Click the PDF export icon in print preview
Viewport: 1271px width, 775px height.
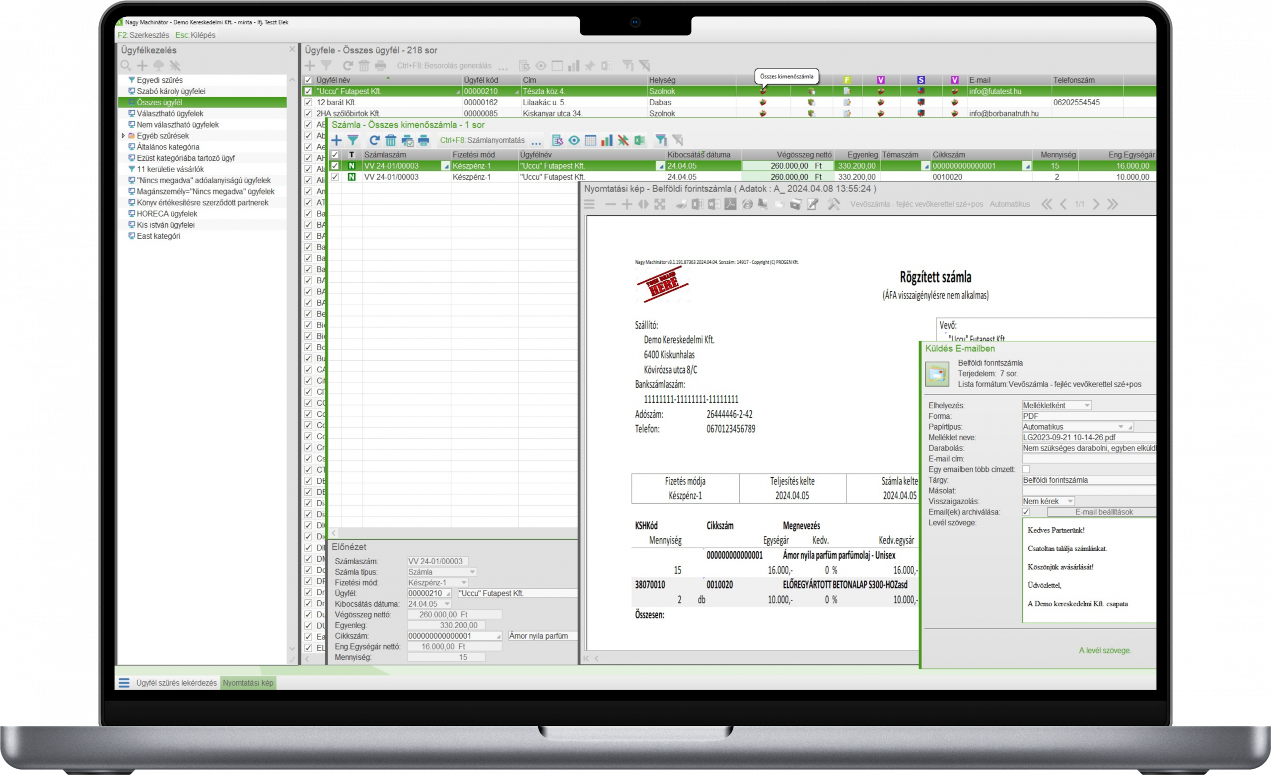click(x=730, y=204)
